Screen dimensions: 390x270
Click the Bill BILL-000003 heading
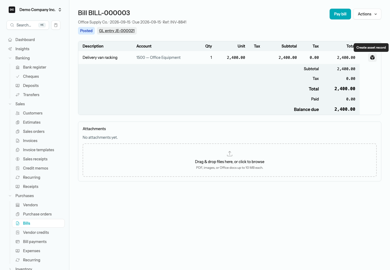pos(104,13)
